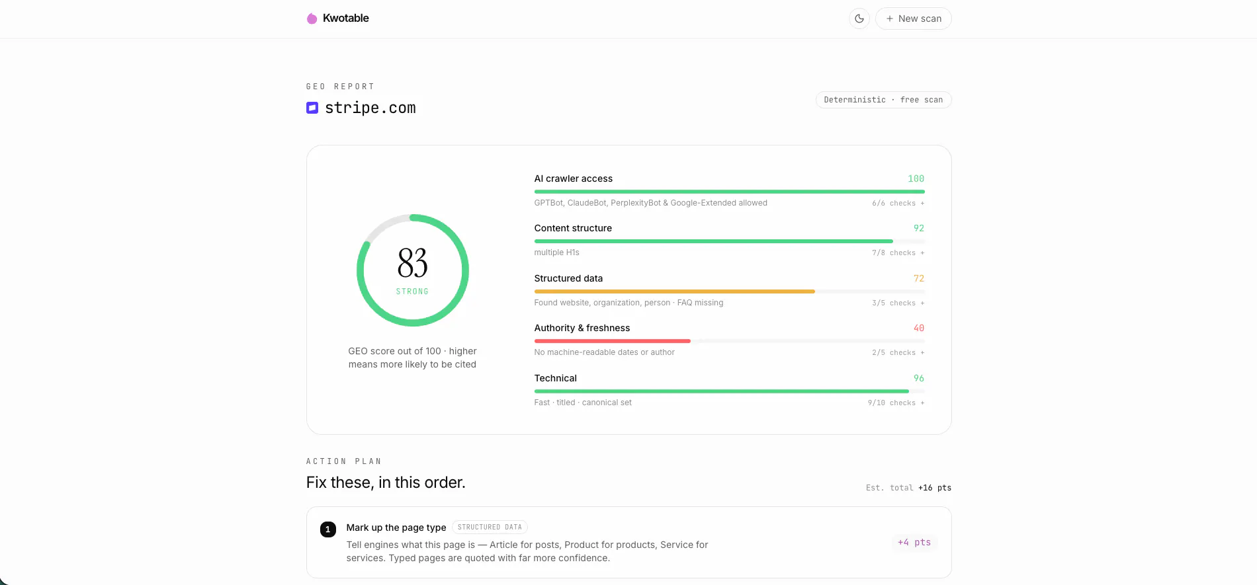This screenshot has height=585, width=1257.
Task: Click the Kwotable brand name
Action: [x=346, y=19]
